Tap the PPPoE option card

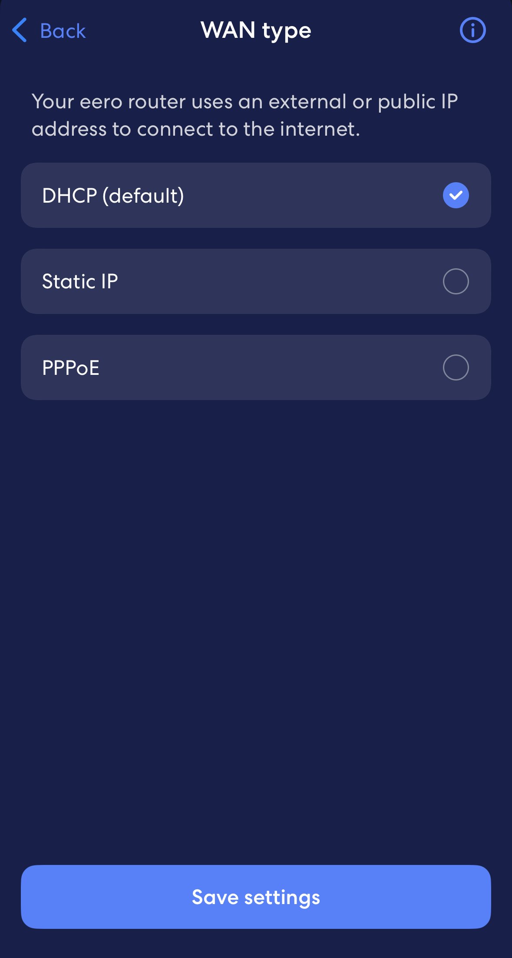click(x=256, y=367)
